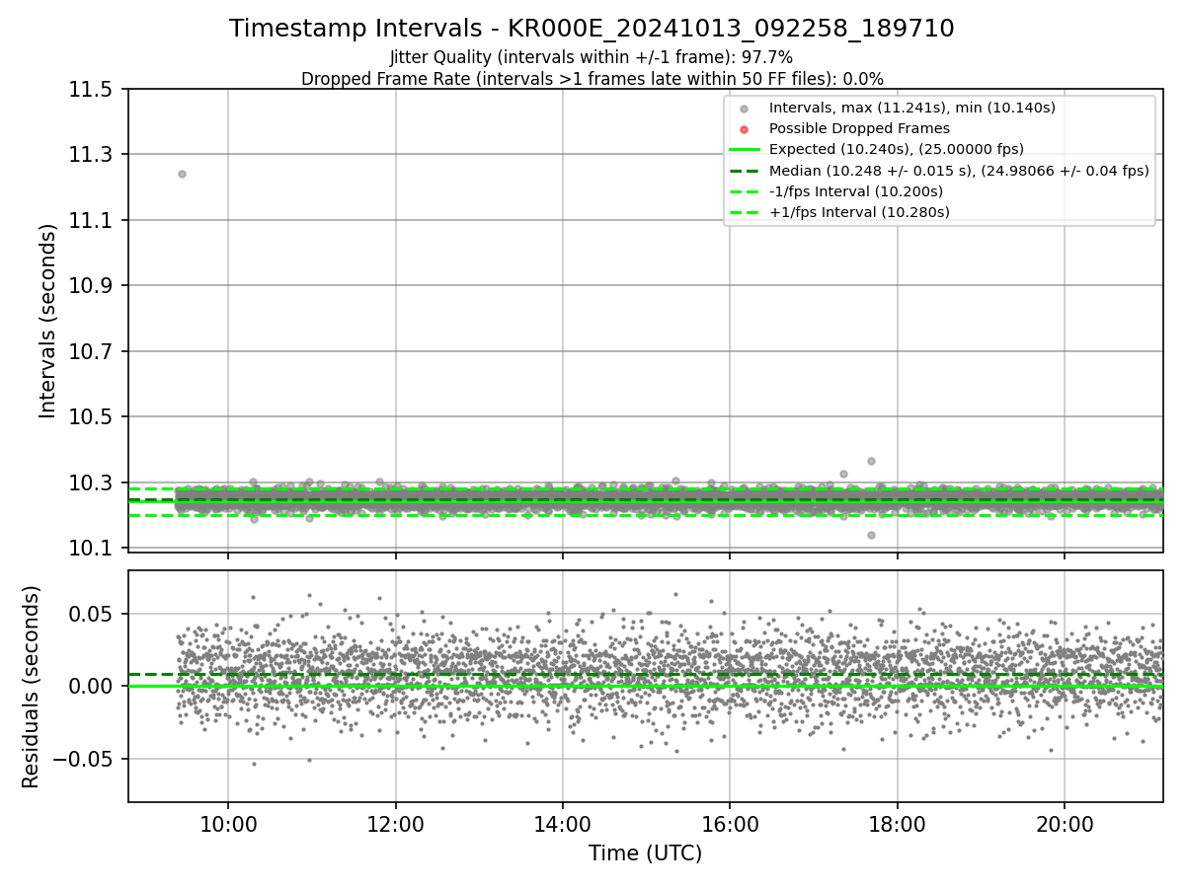Viewport: 1185px width, 888px height.
Task: Click the 12:00 time axis tick label
Action: 396,826
